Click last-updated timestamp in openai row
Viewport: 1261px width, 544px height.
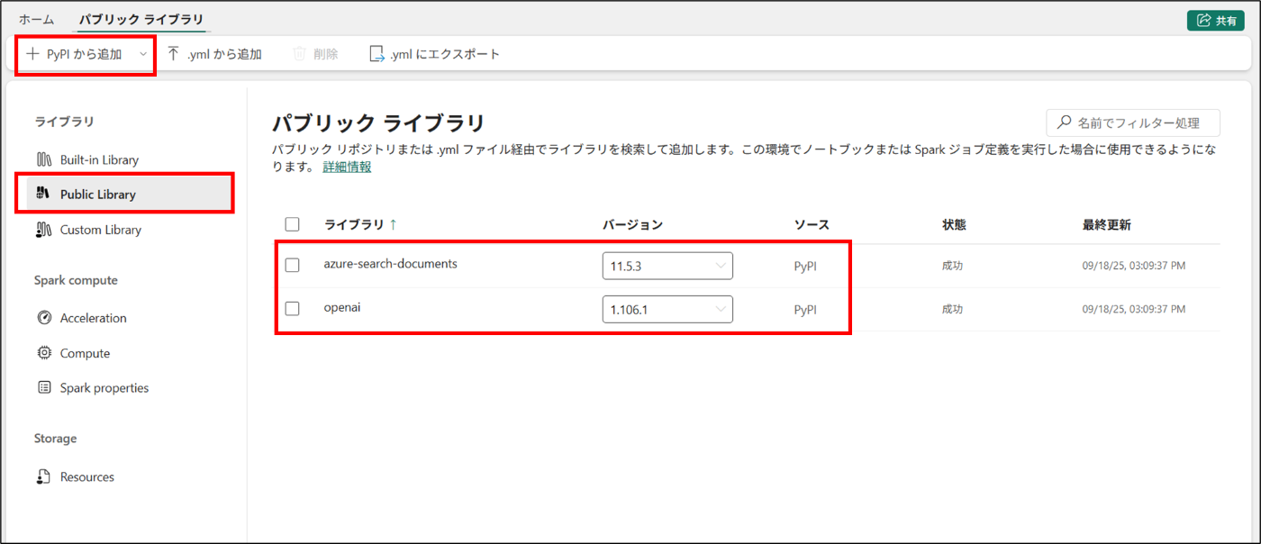1133,309
